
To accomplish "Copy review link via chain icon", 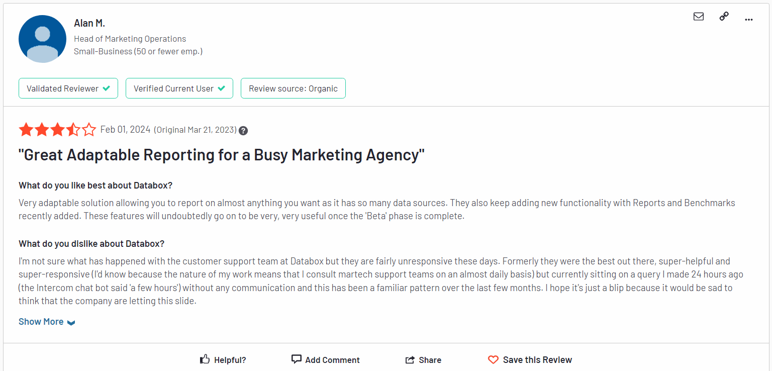I will click(x=724, y=16).
